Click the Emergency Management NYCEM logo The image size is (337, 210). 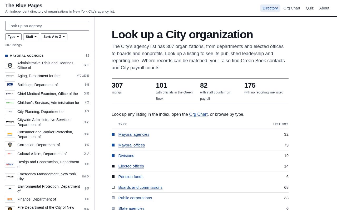coord(10,177)
